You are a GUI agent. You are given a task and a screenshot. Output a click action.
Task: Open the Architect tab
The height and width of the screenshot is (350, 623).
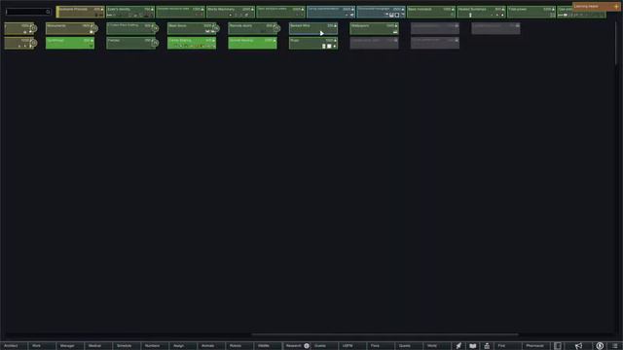14,346
